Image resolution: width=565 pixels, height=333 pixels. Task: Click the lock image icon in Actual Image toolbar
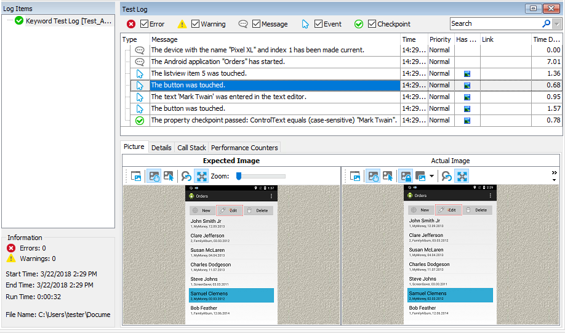pos(405,176)
